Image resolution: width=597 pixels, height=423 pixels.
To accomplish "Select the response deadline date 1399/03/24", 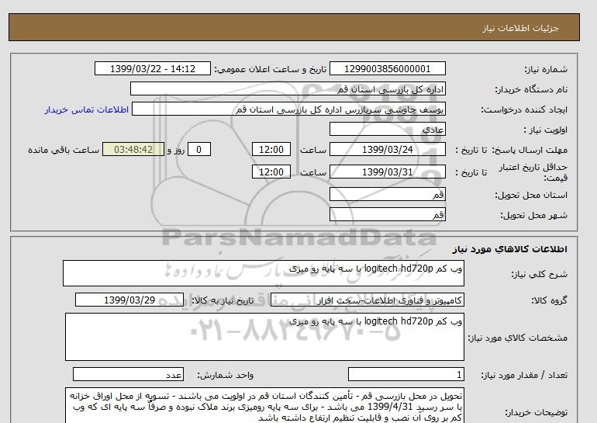I will point(387,149).
